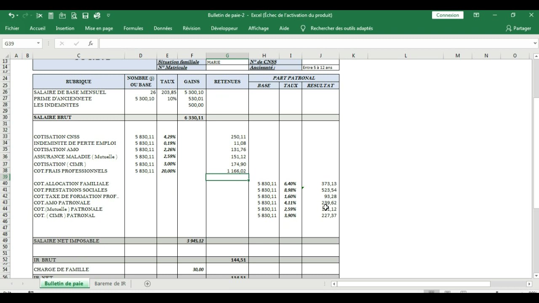Open the Mise en page tab

tap(99, 28)
